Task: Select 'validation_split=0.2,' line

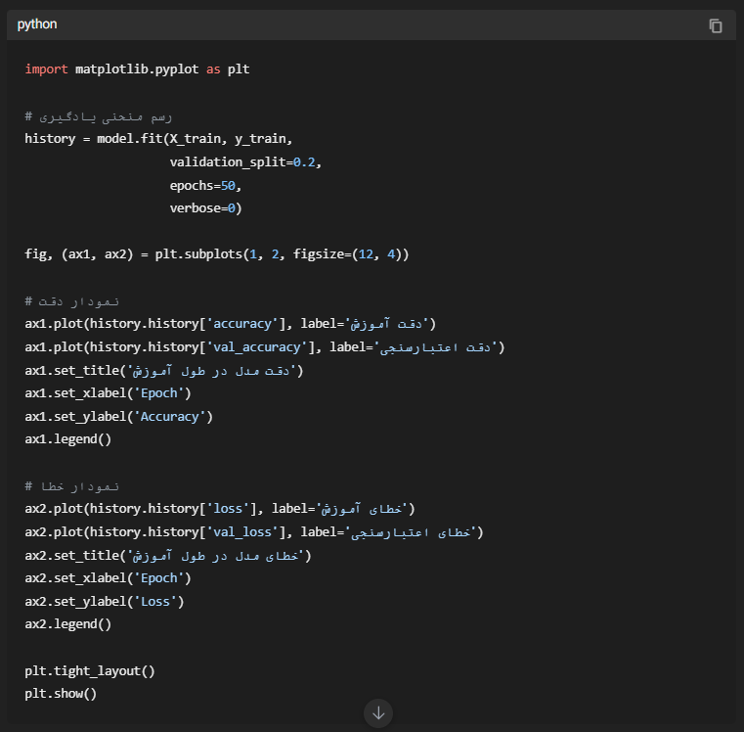Action: (245, 162)
